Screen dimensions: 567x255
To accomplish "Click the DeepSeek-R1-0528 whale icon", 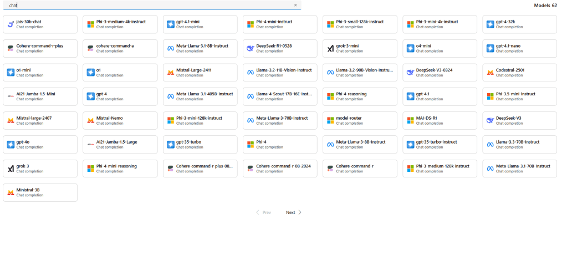I will coord(250,48).
